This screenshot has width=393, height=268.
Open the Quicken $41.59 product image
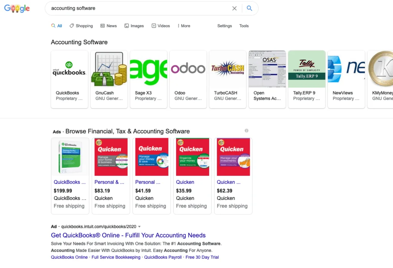coord(152,157)
